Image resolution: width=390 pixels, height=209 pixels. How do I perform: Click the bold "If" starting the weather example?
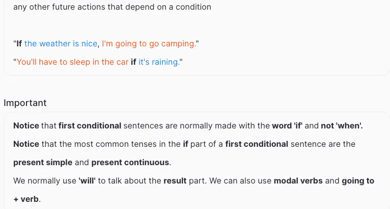click(x=19, y=44)
